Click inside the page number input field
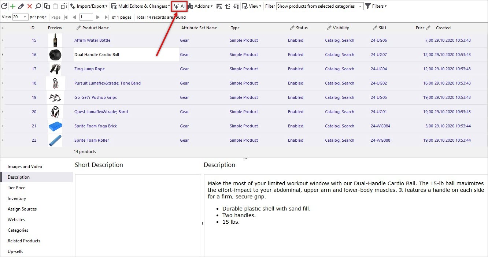The image size is (488, 257). point(86,16)
